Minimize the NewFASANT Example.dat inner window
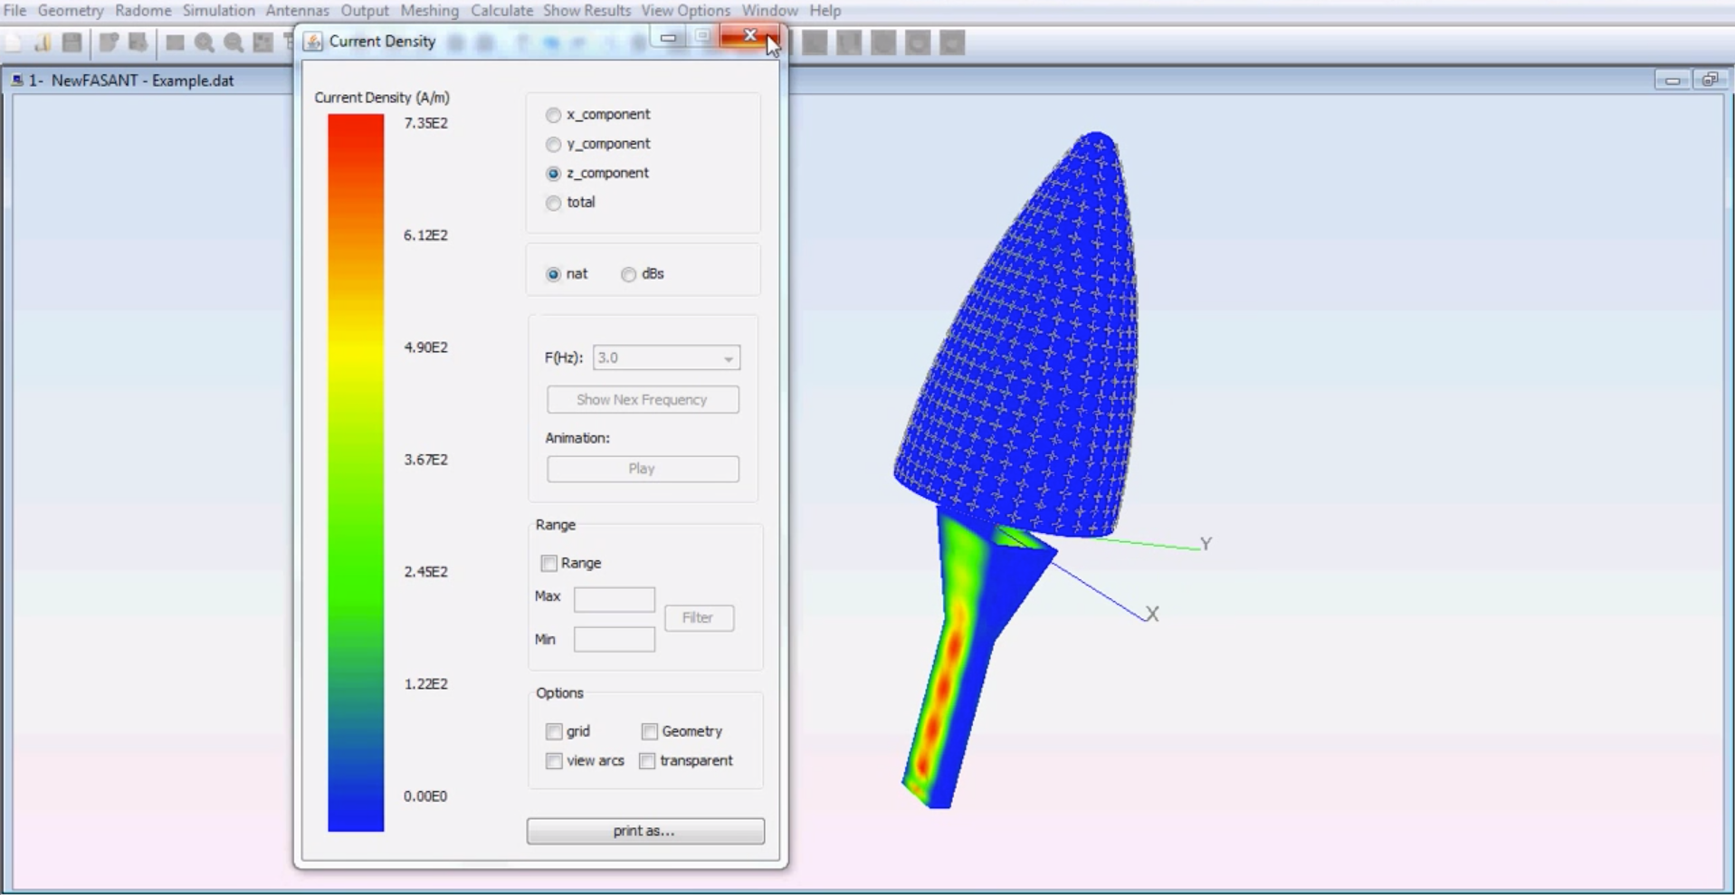 click(1673, 81)
